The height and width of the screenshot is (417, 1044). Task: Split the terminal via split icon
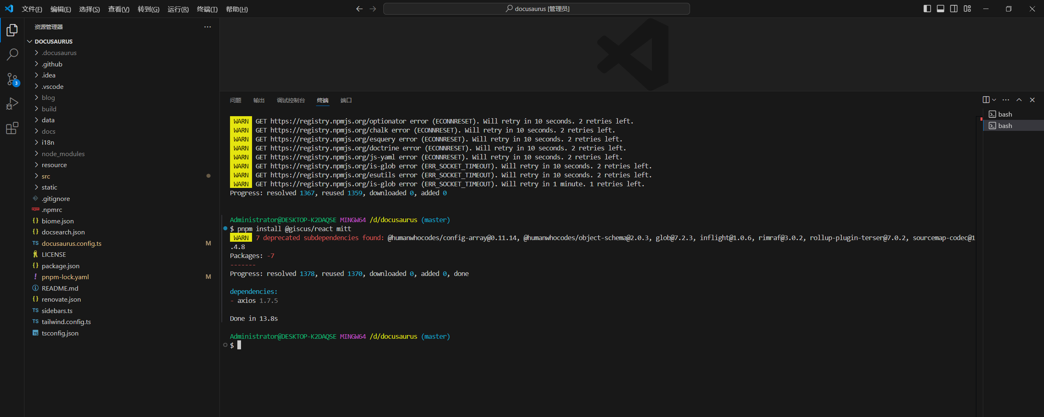[x=986, y=100]
